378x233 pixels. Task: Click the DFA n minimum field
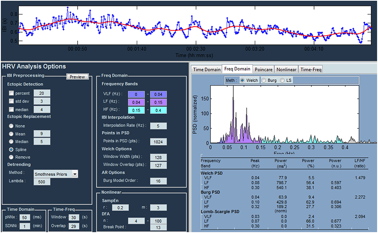pos(136,221)
